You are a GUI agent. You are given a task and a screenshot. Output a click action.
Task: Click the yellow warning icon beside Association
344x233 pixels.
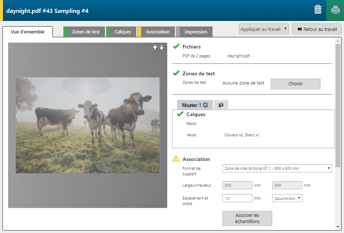[x=176, y=159]
